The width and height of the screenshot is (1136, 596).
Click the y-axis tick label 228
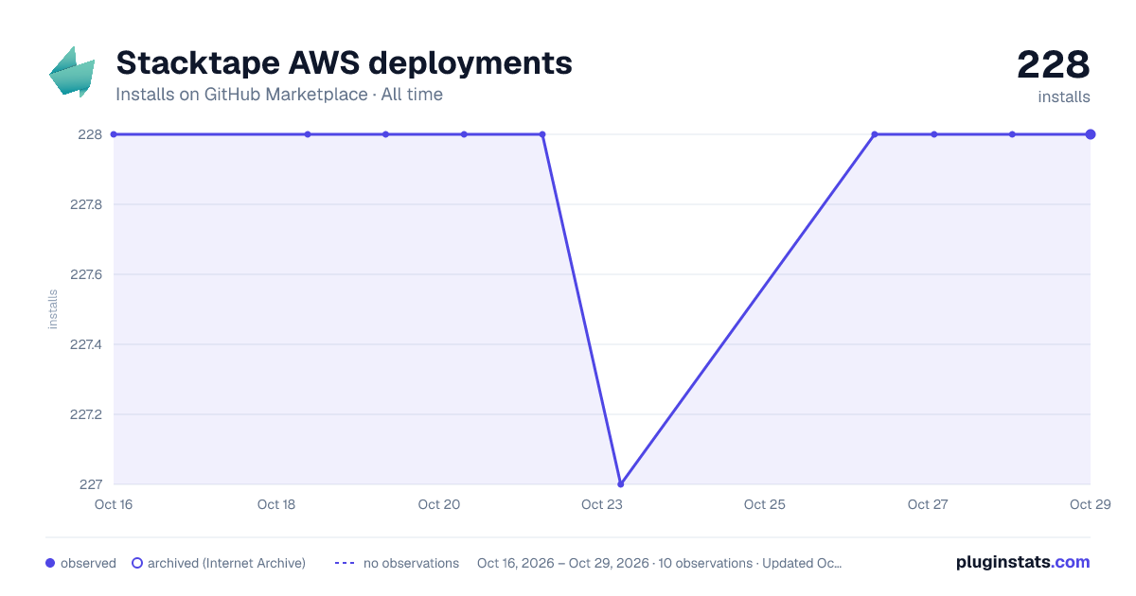click(91, 134)
